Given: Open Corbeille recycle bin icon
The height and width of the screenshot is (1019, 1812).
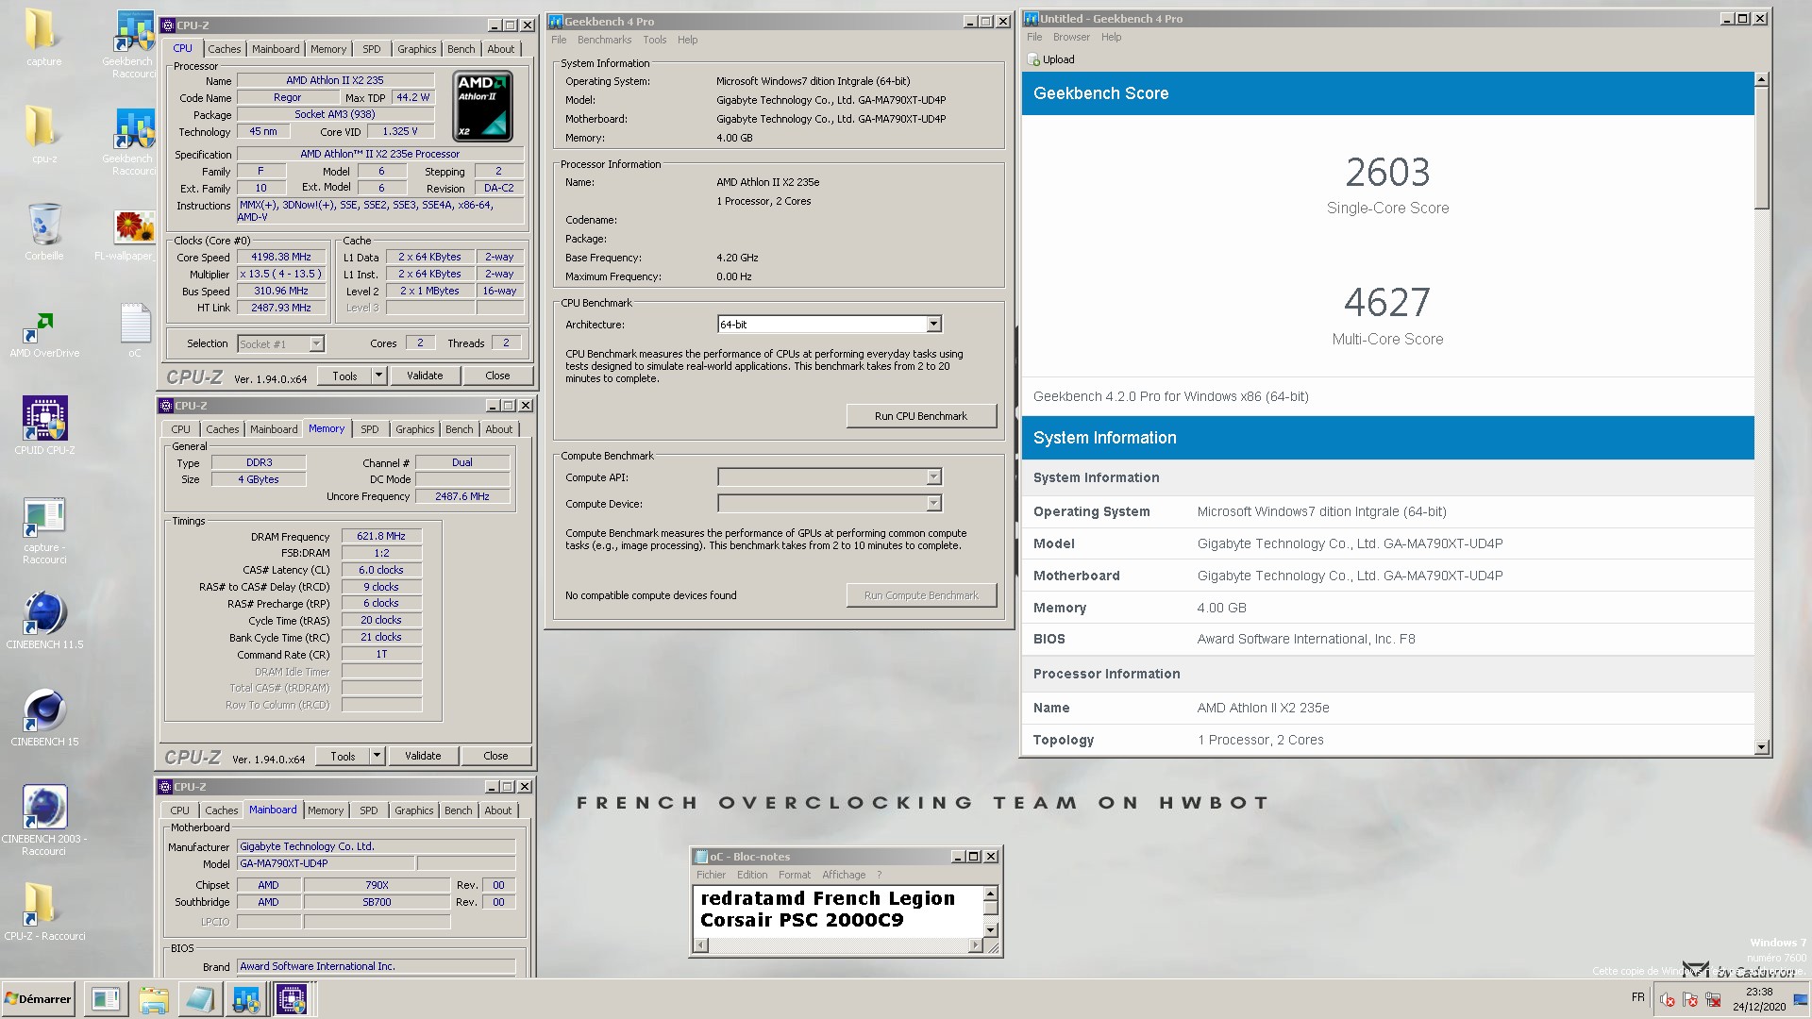Looking at the screenshot, I should click(43, 232).
